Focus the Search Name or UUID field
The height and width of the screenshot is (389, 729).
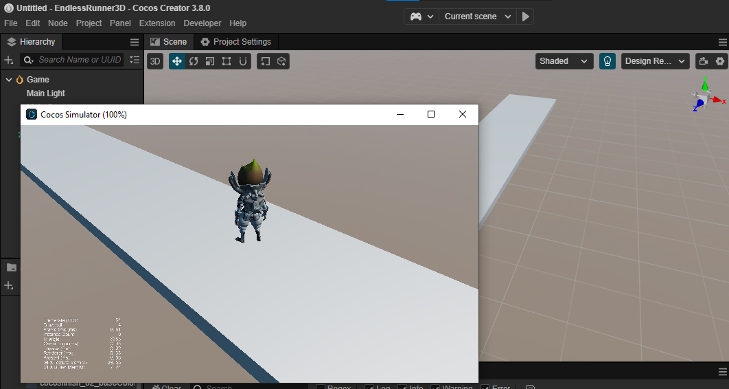[x=79, y=60]
